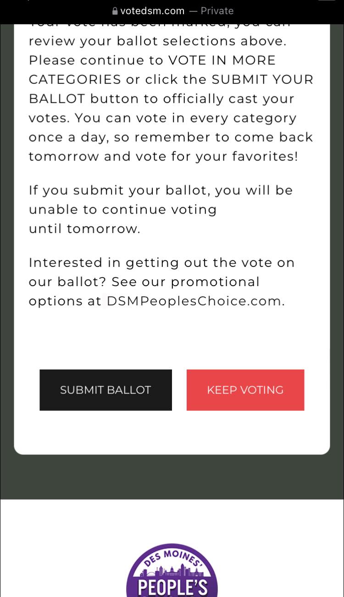Click the city skyline graphic in logo
The image size is (344, 597).
(172, 571)
